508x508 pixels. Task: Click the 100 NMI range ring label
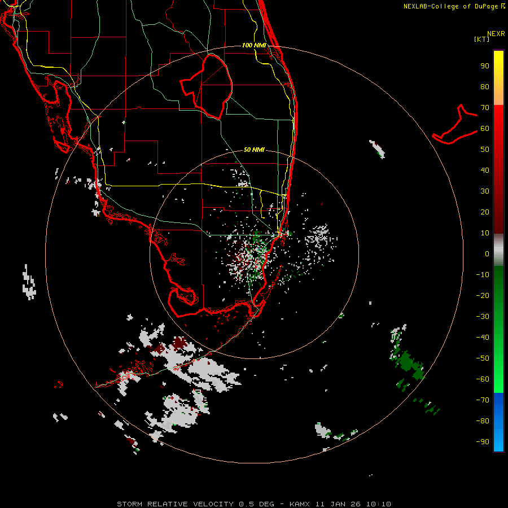254,45
